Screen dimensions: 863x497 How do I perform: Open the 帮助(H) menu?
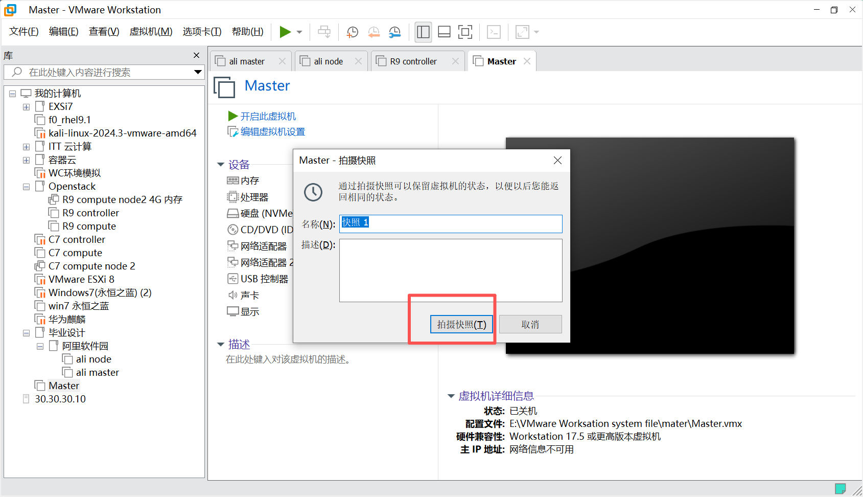point(248,32)
